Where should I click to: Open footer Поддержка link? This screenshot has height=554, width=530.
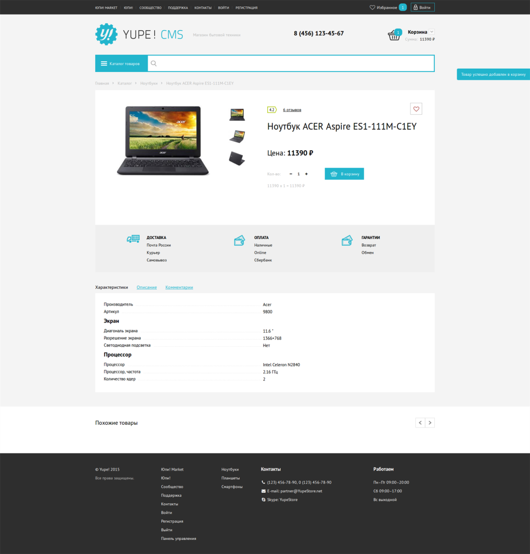click(x=171, y=496)
